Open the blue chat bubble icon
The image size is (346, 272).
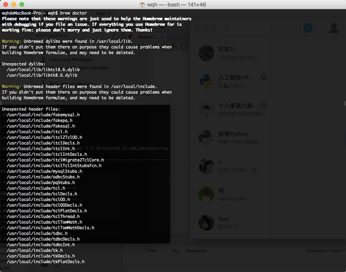tap(308, 28)
